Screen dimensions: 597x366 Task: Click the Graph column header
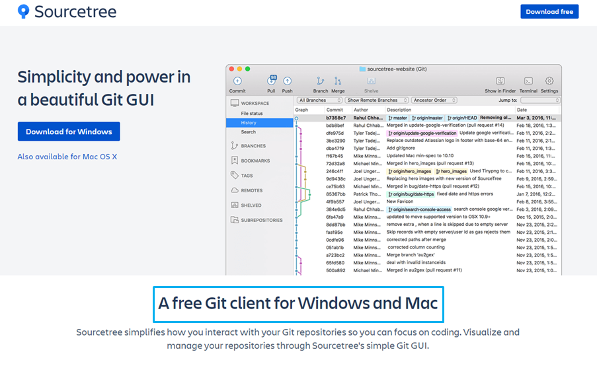[301, 110]
